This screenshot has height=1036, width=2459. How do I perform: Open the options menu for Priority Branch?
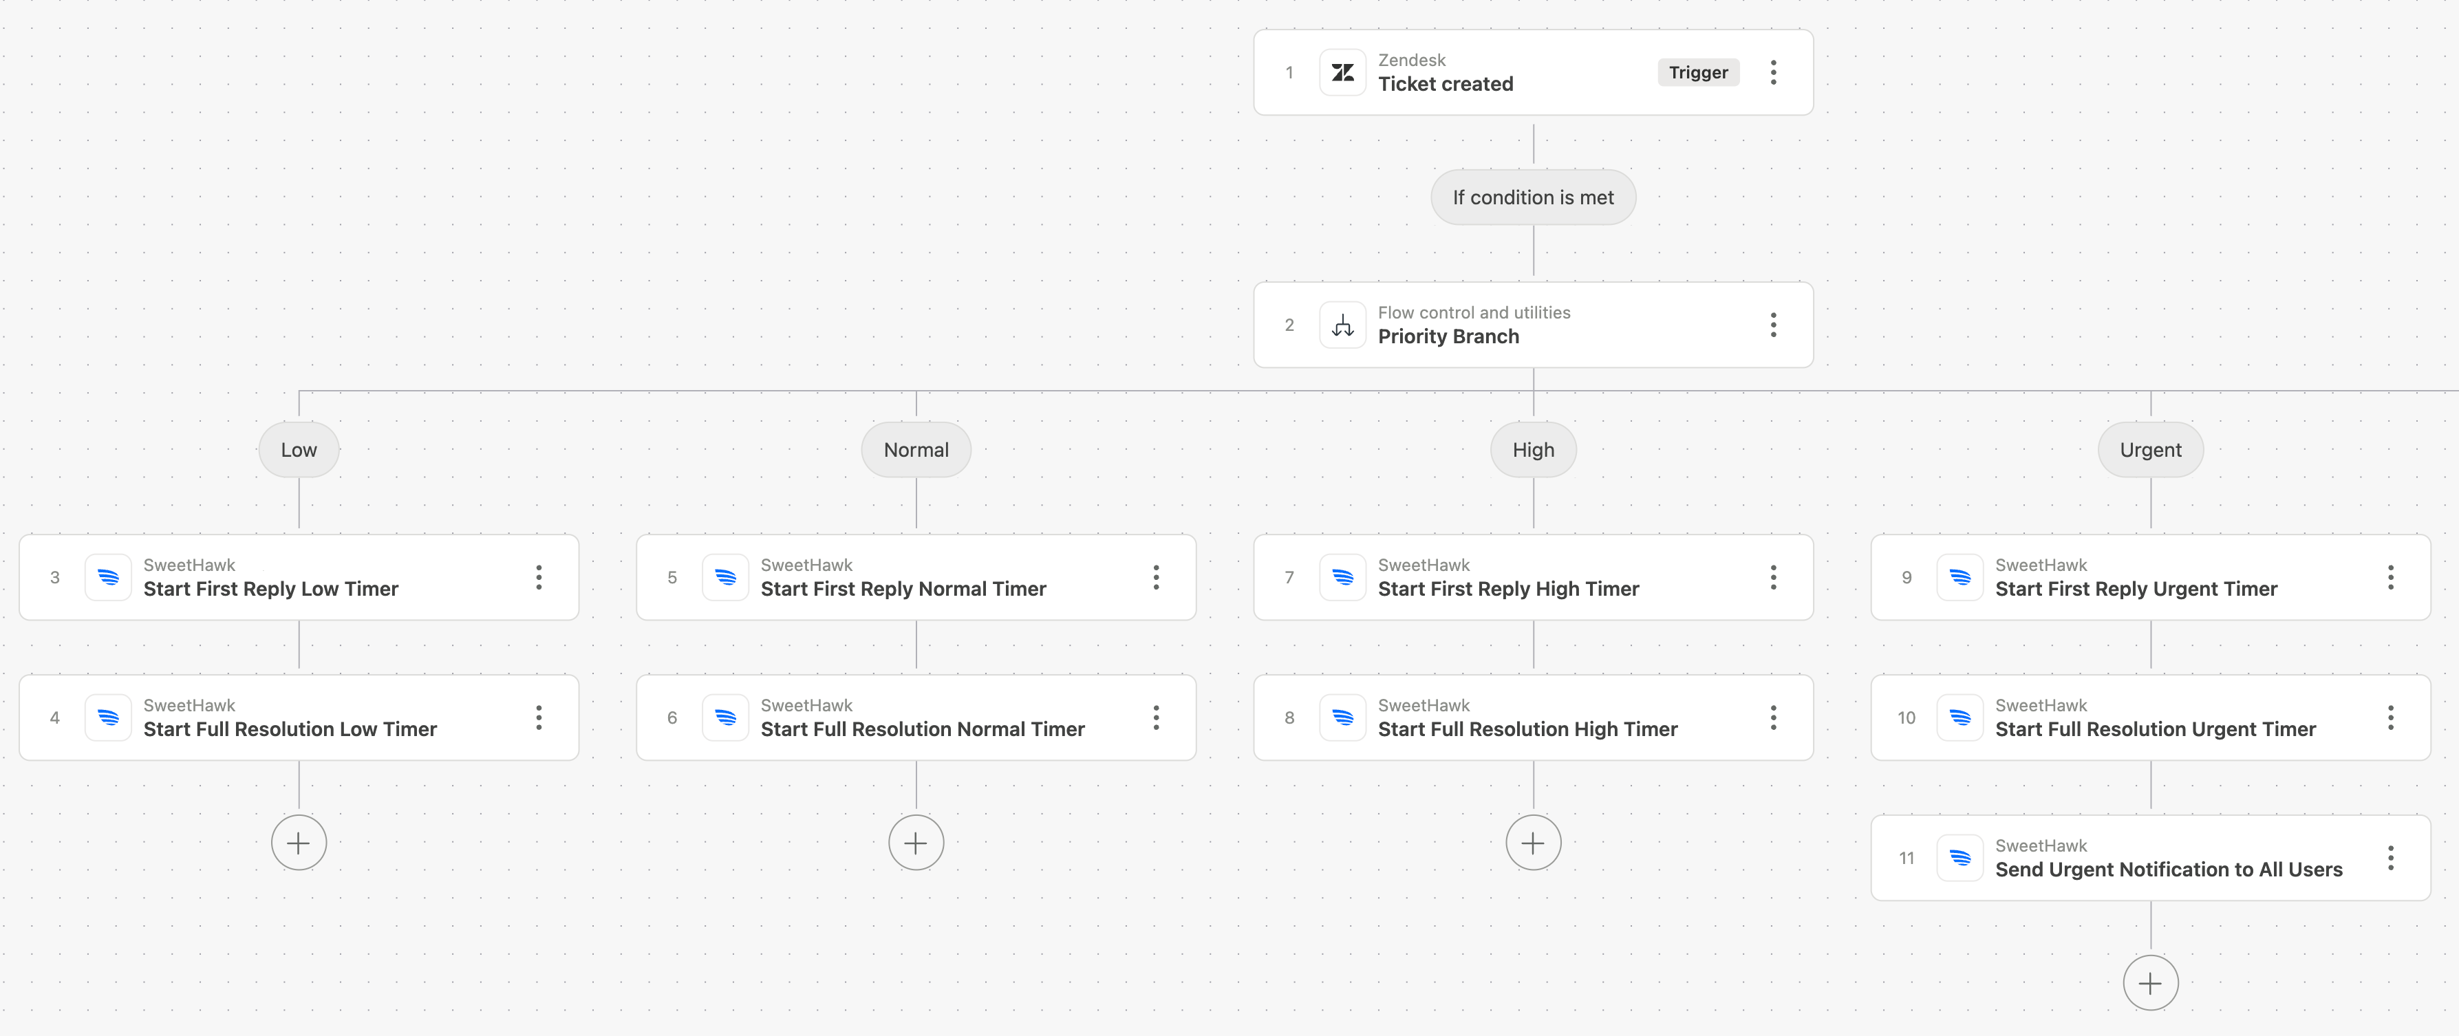coord(1774,325)
